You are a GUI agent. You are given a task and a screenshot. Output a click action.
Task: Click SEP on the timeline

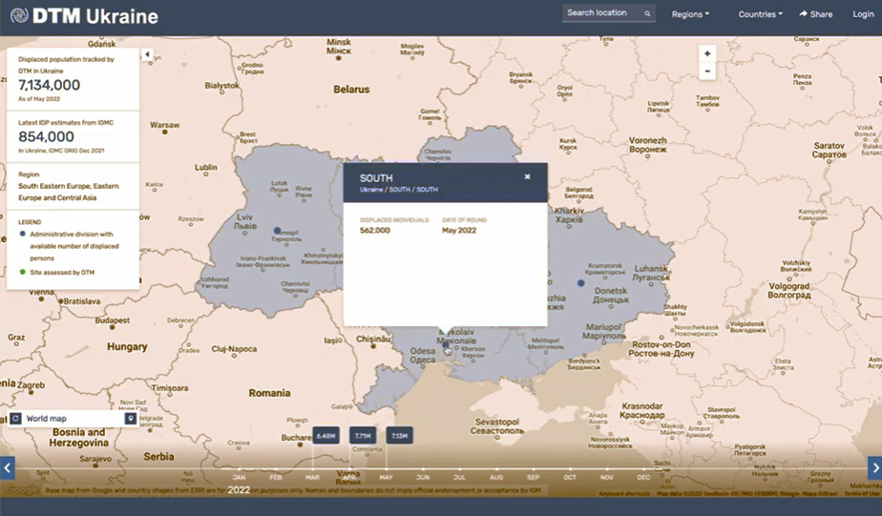pyautogui.click(x=534, y=477)
